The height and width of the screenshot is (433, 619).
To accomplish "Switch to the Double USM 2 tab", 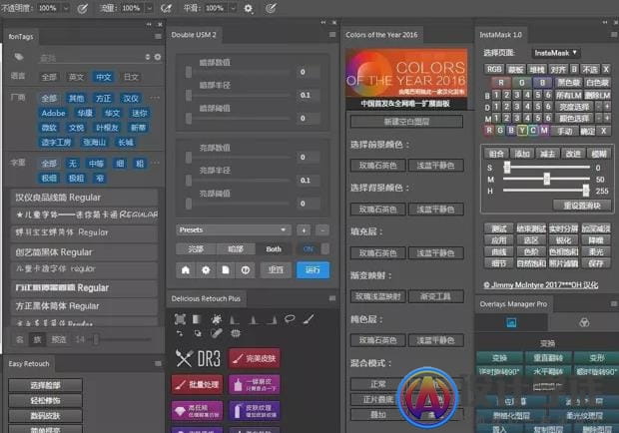I will (194, 35).
